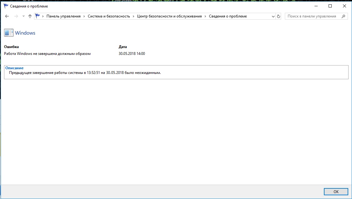Image resolution: width=352 pixels, height=199 pixels.
Task: Click the flag icon in address bar
Action: click(37, 16)
